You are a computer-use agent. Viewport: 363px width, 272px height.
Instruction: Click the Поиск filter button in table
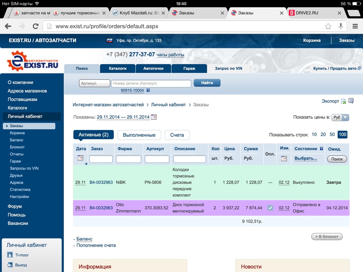(x=337, y=159)
